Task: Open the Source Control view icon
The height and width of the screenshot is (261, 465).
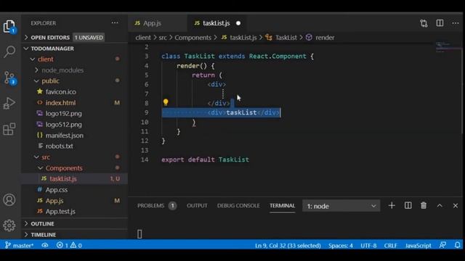Action: tap(9, 78)
